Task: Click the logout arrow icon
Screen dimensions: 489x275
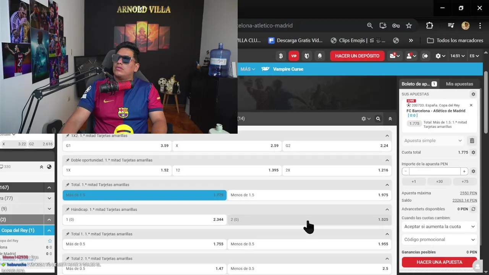Action: tap(425, 56)
